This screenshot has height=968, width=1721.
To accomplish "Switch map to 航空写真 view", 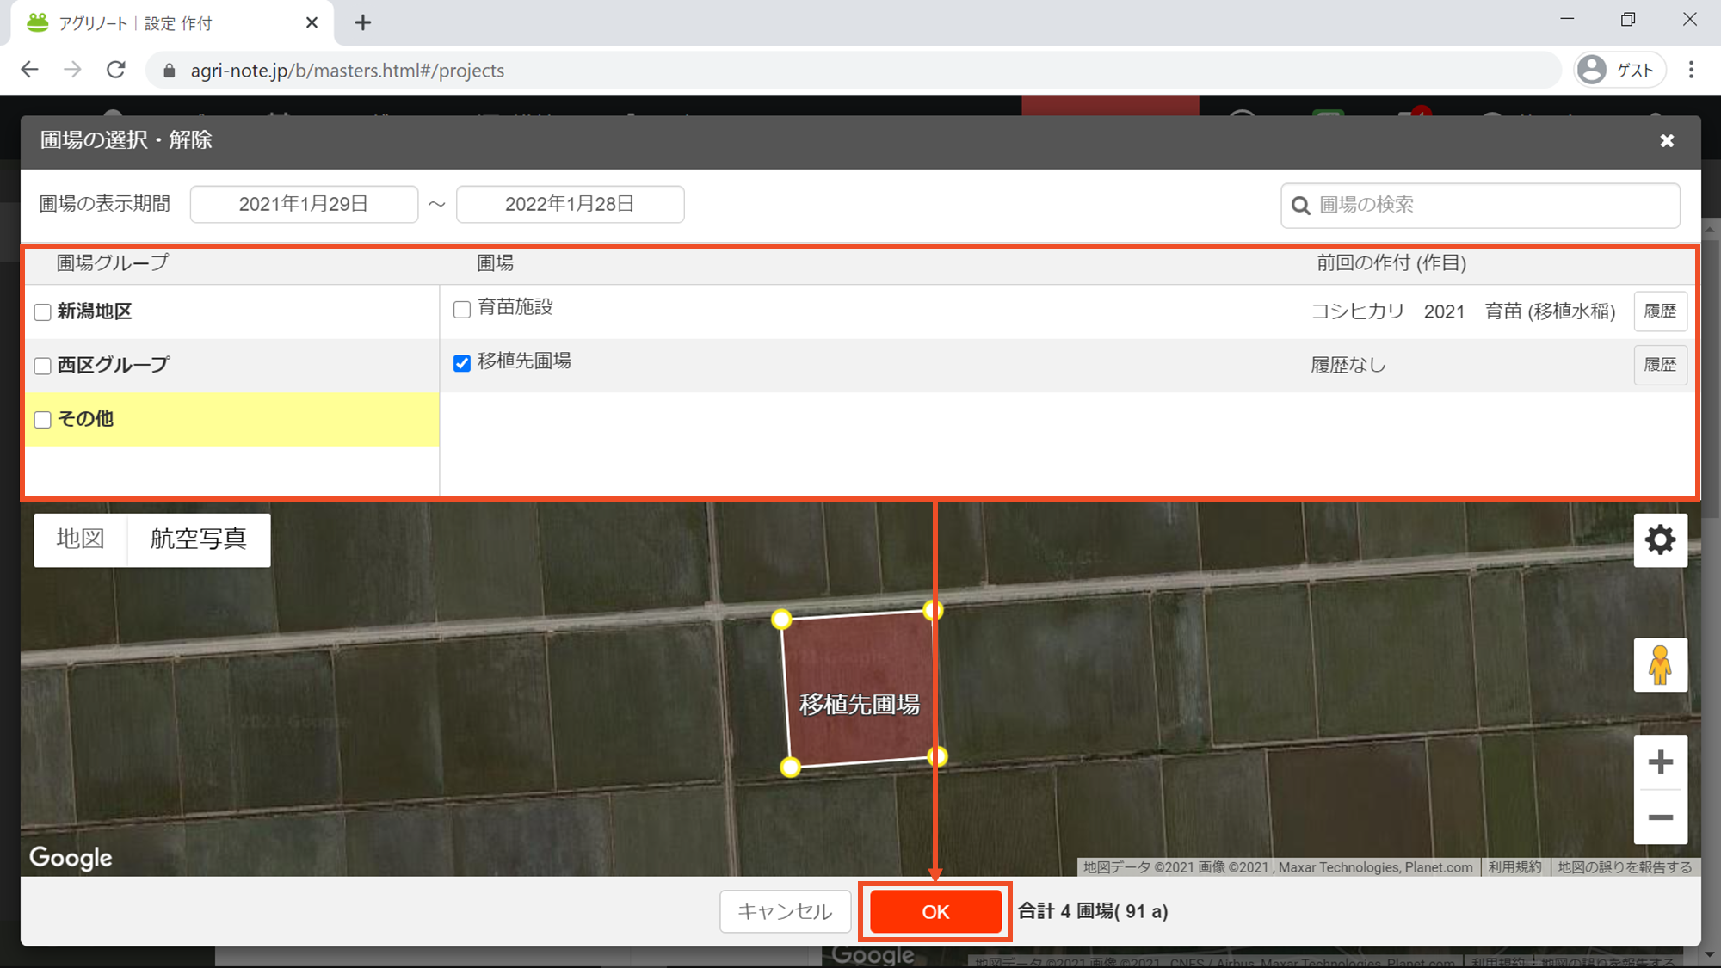I will pyautogui.click(x=199, y=539).
